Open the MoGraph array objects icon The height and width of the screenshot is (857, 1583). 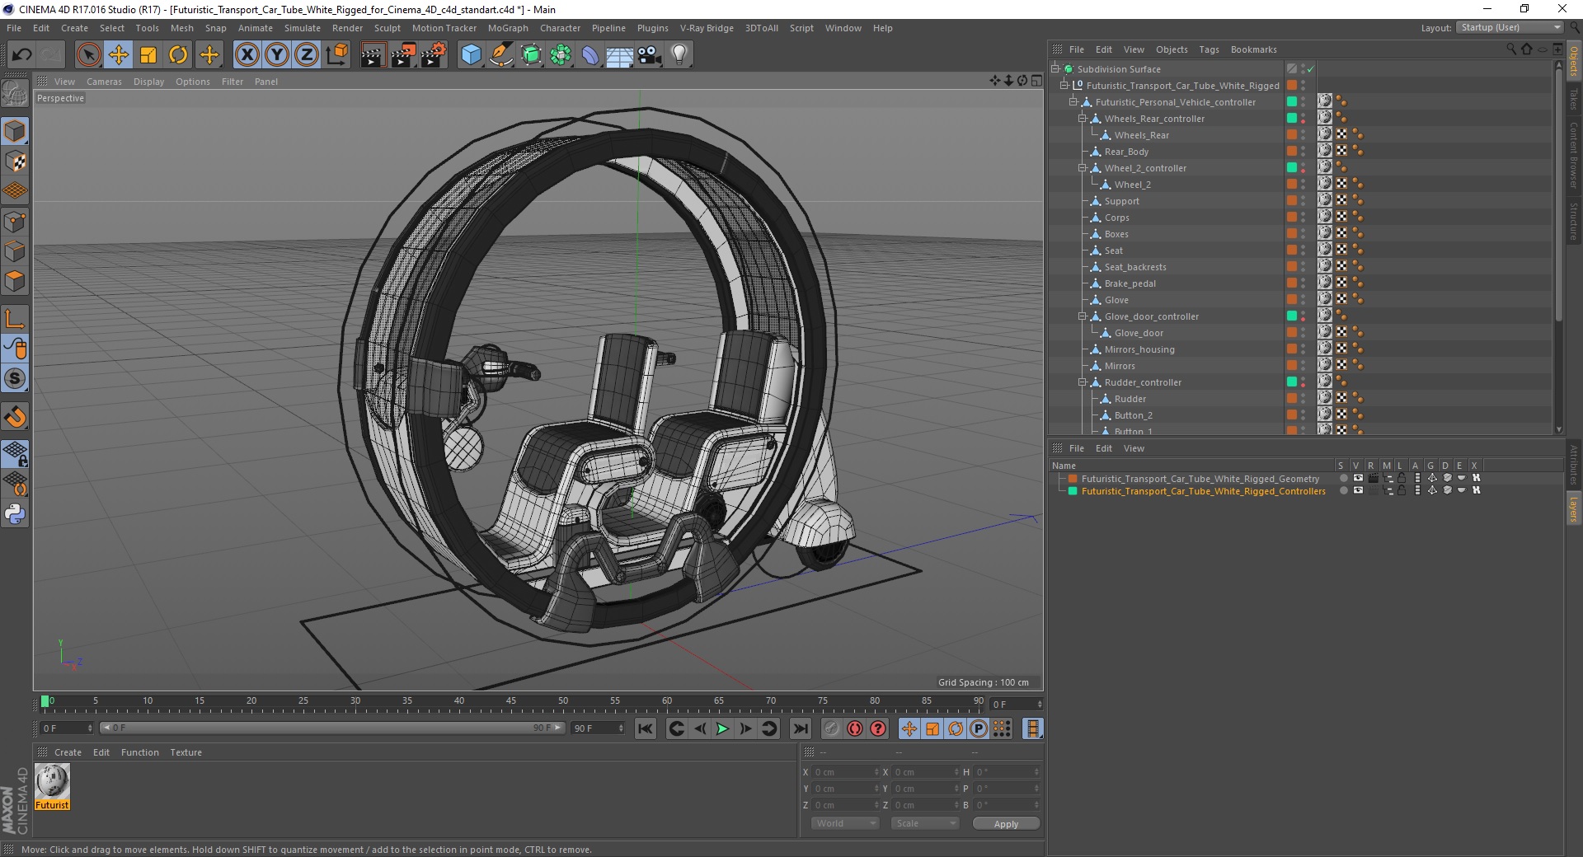click(x=561, y=55)
